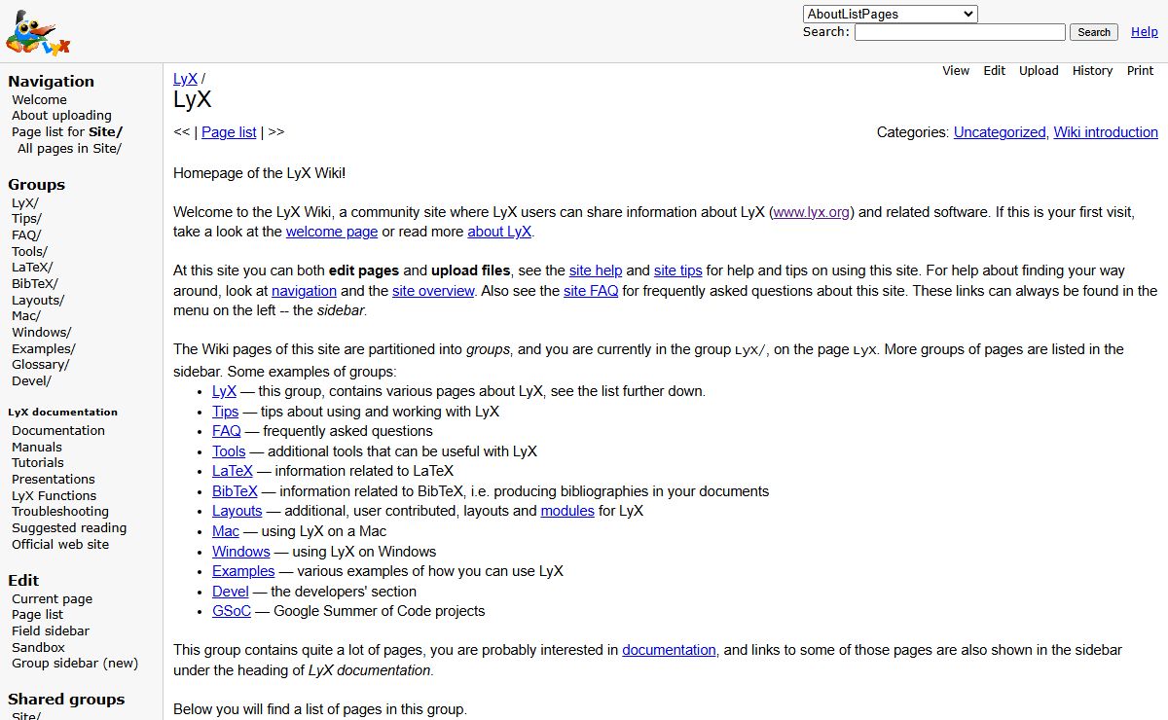Open the site FAQ link
Image resolution: width=1168 pixels, height=720 pixels.
pos(591,291)
